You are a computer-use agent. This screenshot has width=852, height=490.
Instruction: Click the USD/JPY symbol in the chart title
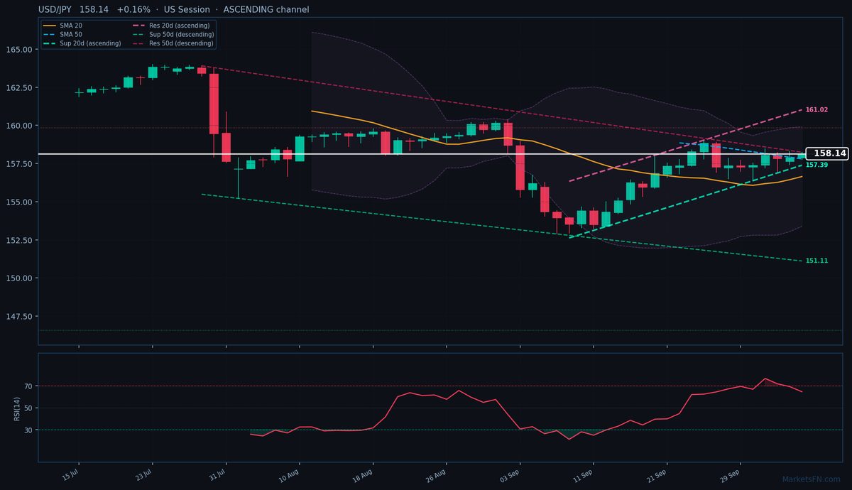(56, 10)
